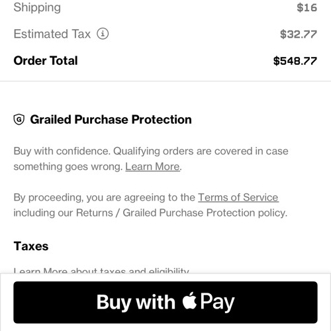Tap the Order Total label
The height and width of the screenshot is (331, 331).
(x=46, y=60)
